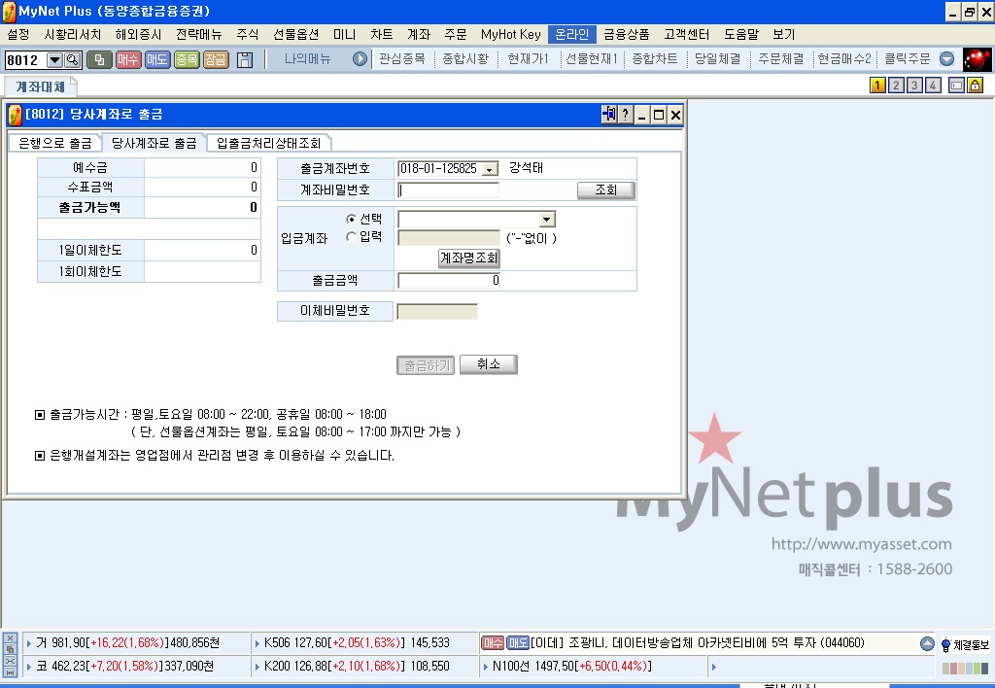Click the round down-arrow after 클릭주문
995x688 pixels.
point(946,59)
